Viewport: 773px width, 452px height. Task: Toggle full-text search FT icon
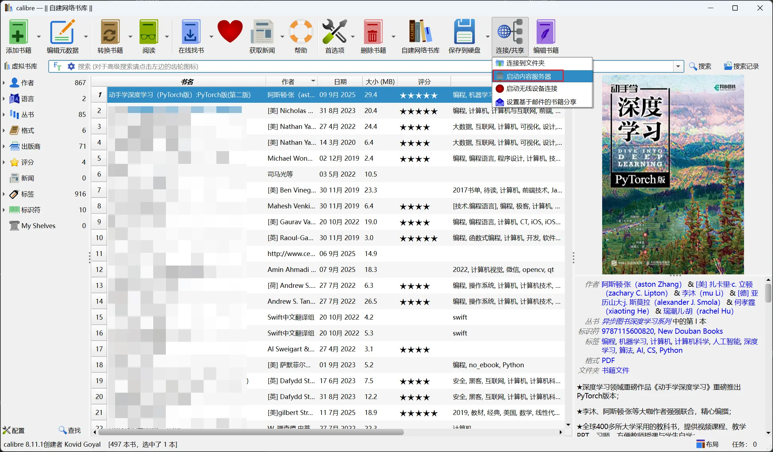pos(57,66)
